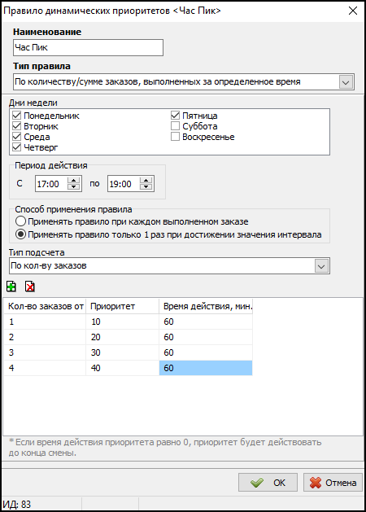Uncheck the Среда checkbox
The image size is (366, 512).
click(16, 137)
